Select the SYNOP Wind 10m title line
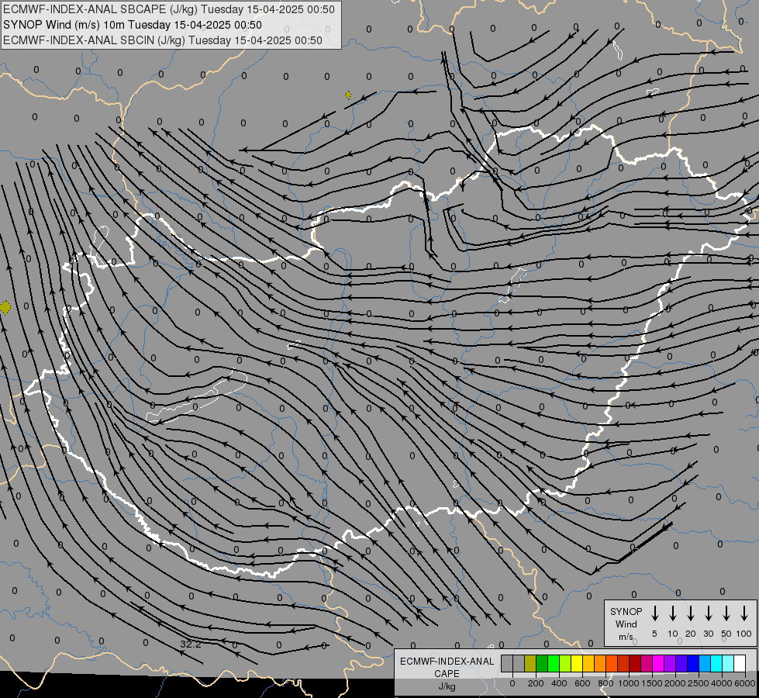 pos(132,25)
